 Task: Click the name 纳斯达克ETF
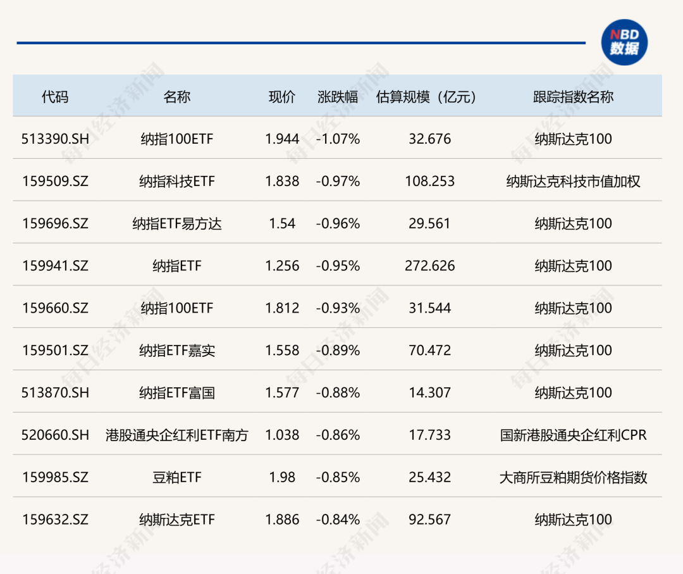pos(177,520)
